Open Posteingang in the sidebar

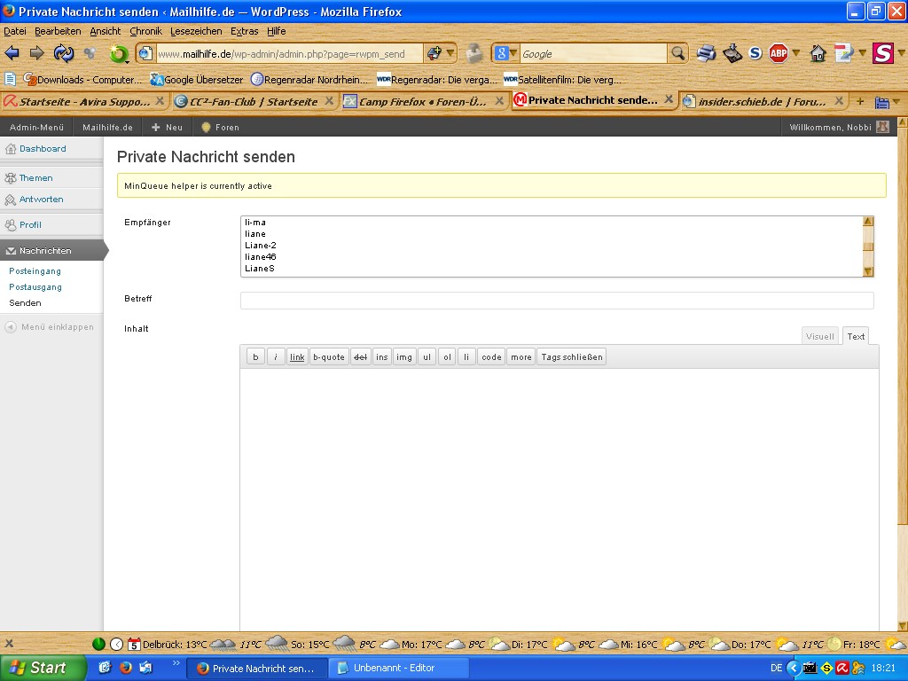(35, 271)
